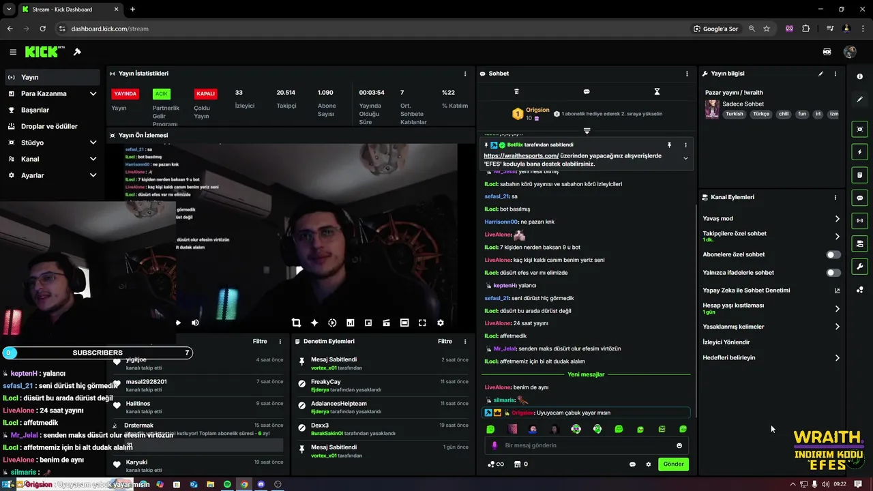Click the Dexx3 entry in Denetim Eylemleri
Image resolution: width=873 pixels, height=491 pixels.
(x=384, y=429)
